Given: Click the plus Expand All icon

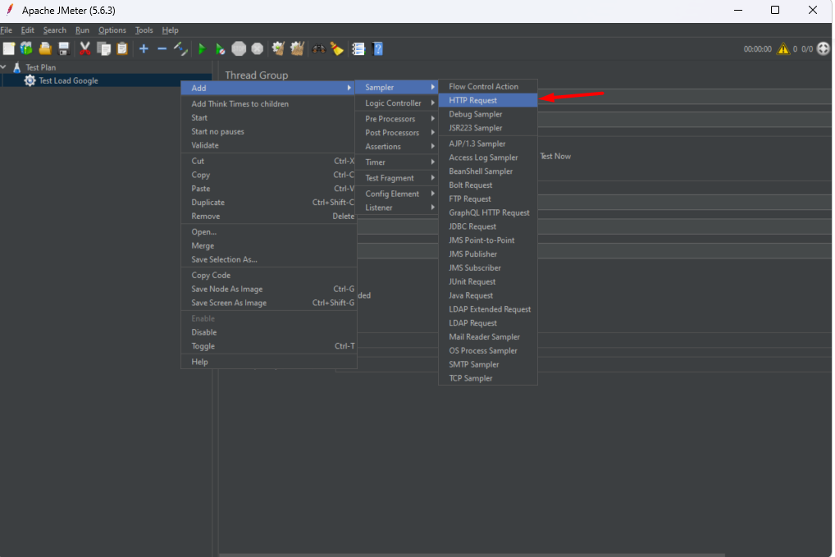Looking at the screenshot, I should click(144, 49).
